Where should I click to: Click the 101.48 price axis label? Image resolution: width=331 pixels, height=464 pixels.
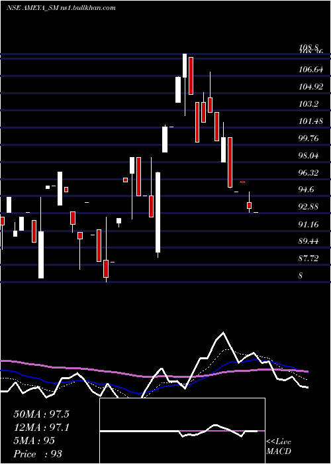310,121
